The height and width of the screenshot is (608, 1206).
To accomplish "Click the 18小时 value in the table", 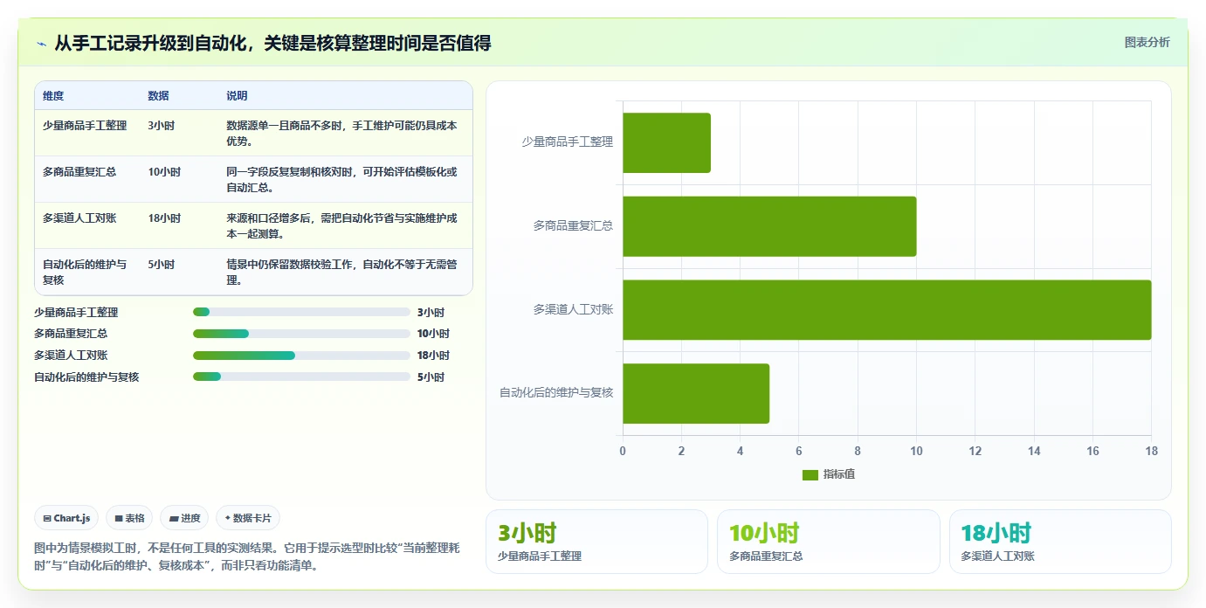I will pos(164,218).
